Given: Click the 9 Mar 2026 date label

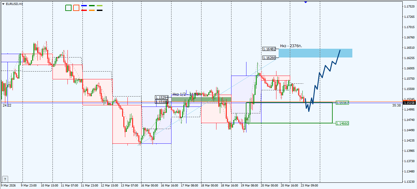Looking at the screenshot, I should 8,185.
